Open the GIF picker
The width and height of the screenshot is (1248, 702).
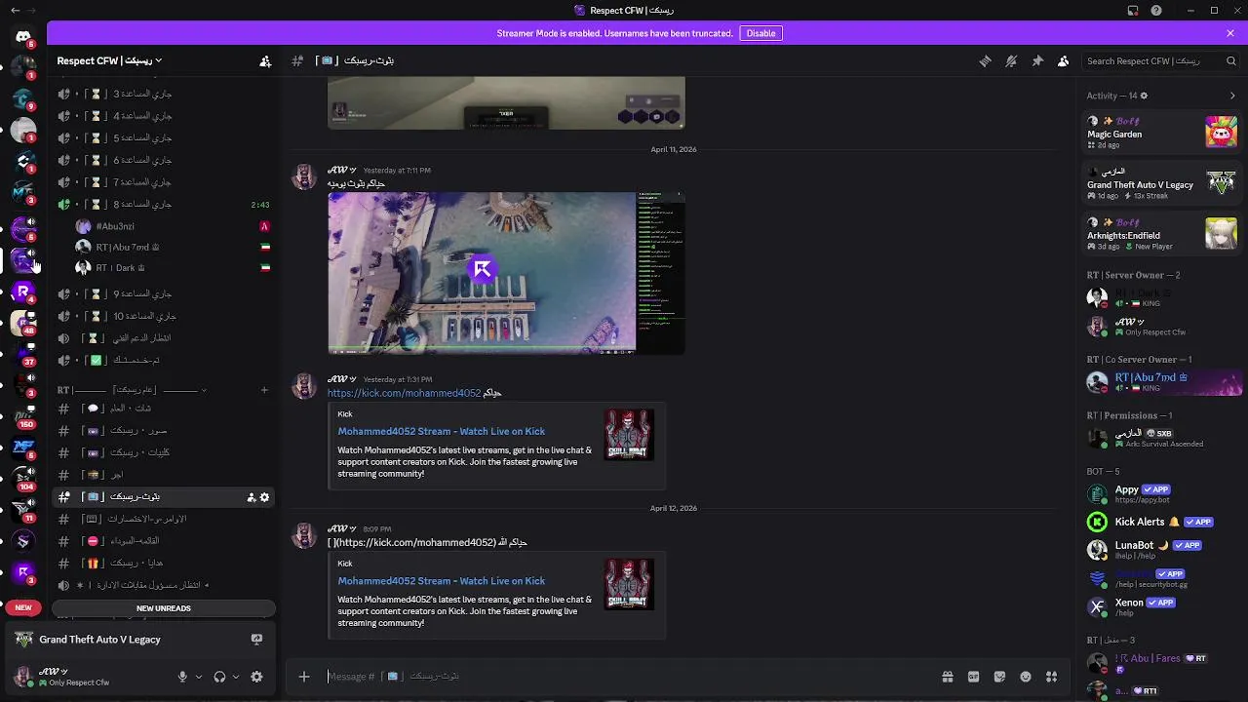pos(973,677)
